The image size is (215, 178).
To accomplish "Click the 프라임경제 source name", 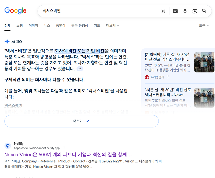I will (x=157, y=77).
